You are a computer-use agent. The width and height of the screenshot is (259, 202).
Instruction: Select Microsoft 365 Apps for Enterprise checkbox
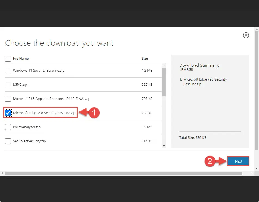8,99
